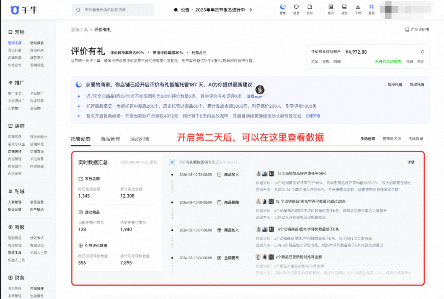Viewport: 444px width, 299px height.
Task: Click the book icon beside 产品说明书
Action: point(407,29)
